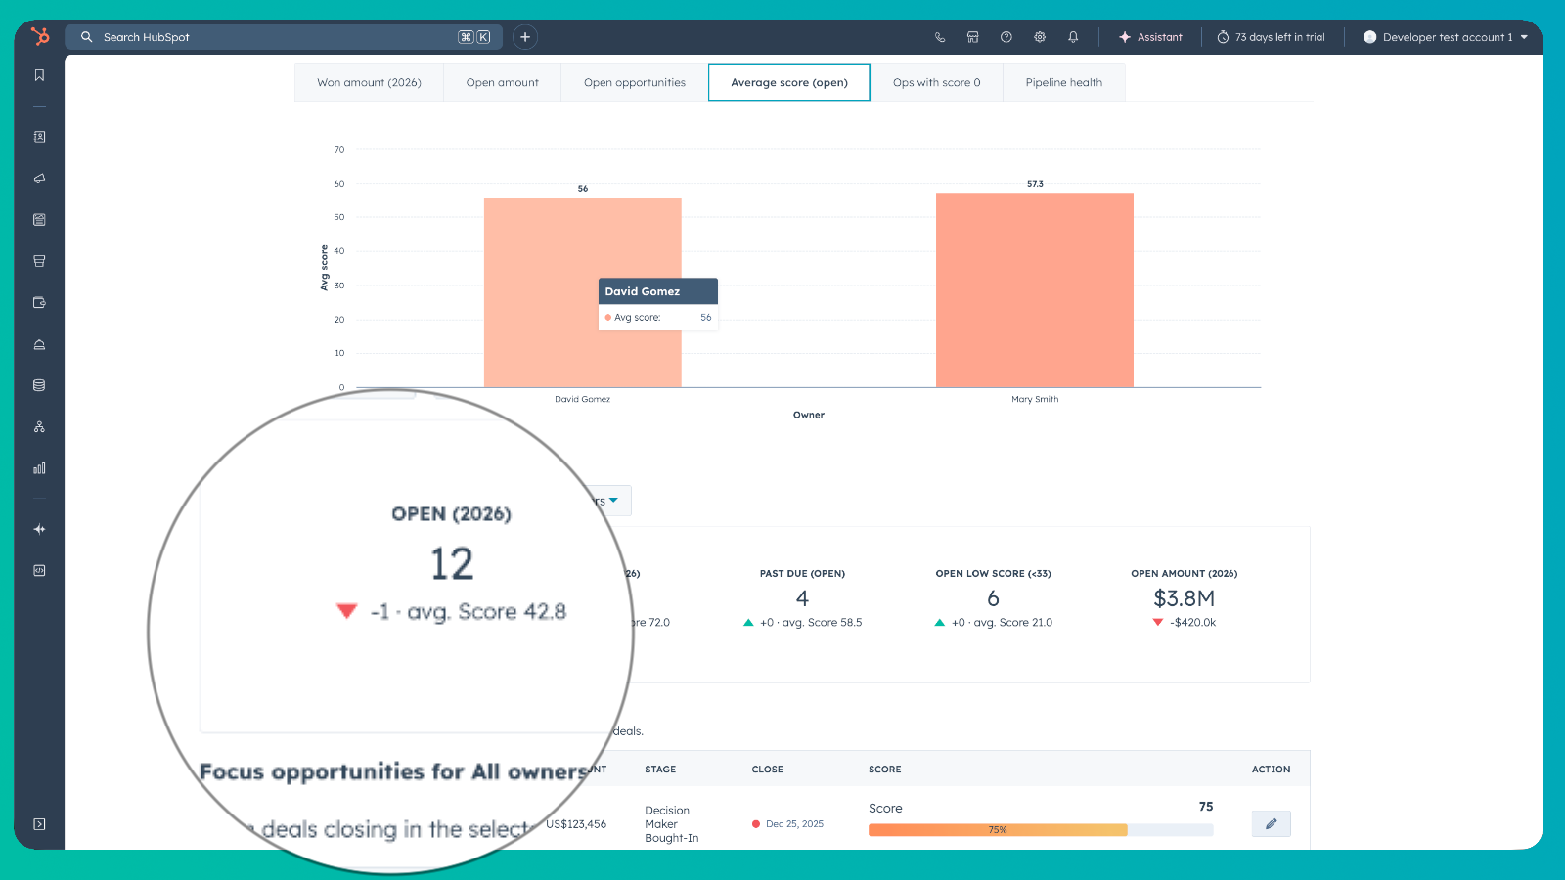Switch to the Ops with score 0 tab

(x=936, y=82)
